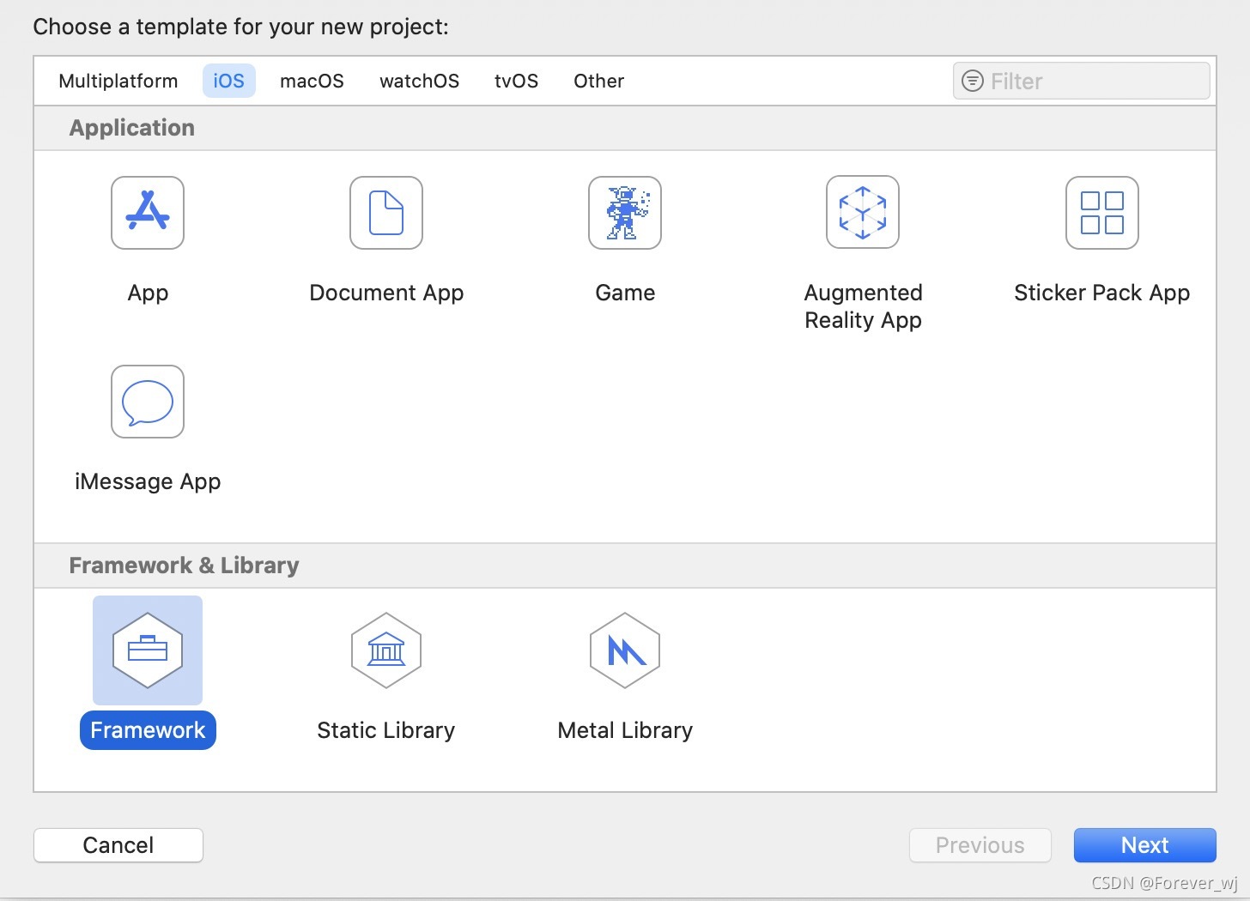This screenshot has height=901, width=1250.
Task: Select the iOS platform tab
Action: pos(229,81)
